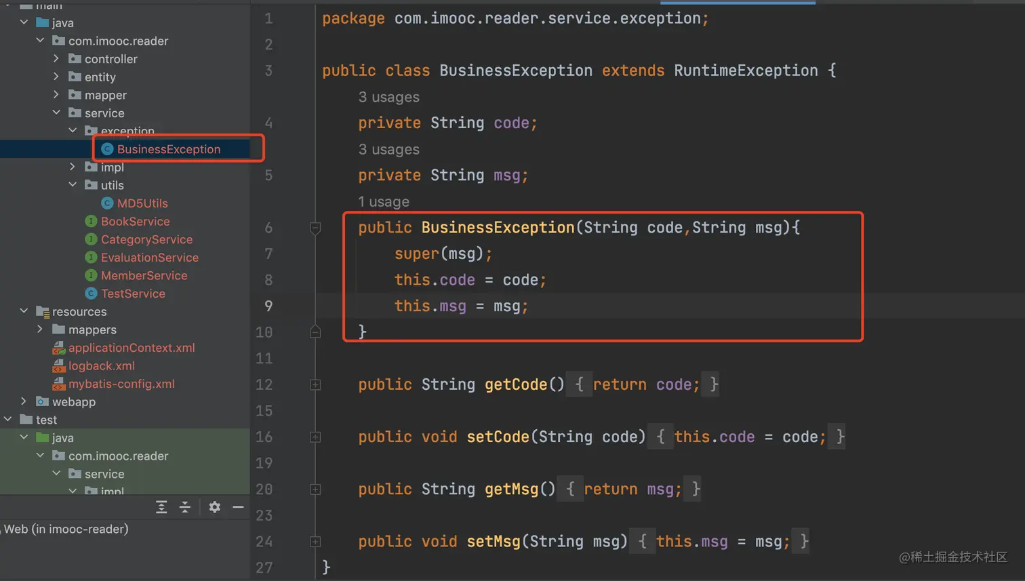
Task: Click the getCode method name
Action: click(516, 384)
